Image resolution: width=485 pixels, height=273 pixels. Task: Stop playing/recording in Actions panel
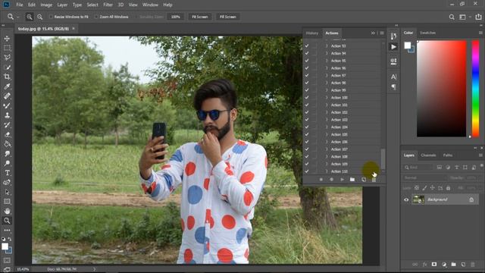click(321, 180)
